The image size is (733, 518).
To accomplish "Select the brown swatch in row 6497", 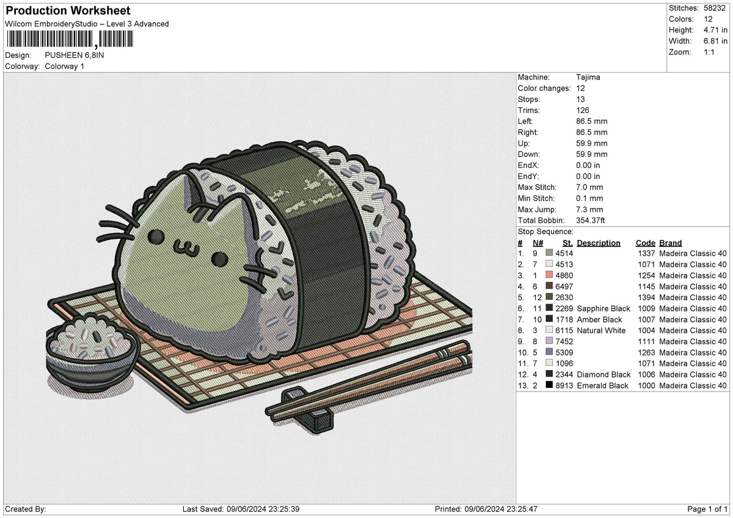I will pyautogui.click(x=549, y=286).
